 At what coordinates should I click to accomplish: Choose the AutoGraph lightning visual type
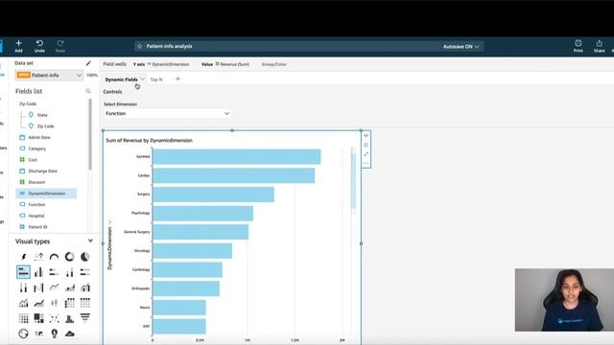click(23, 257)
